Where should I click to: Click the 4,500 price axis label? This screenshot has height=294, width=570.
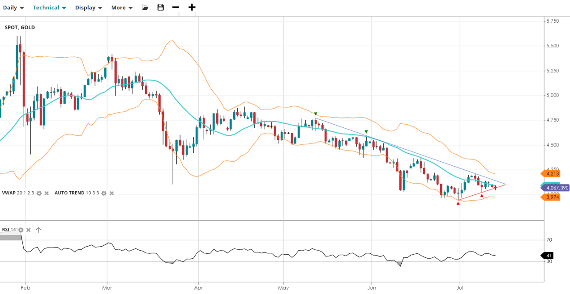[x=553, y=145]
